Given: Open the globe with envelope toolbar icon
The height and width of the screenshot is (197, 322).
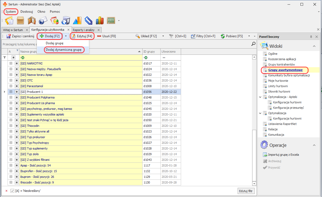Looking at the screenshot, I should pyautogui.click(x=43, y=21).
